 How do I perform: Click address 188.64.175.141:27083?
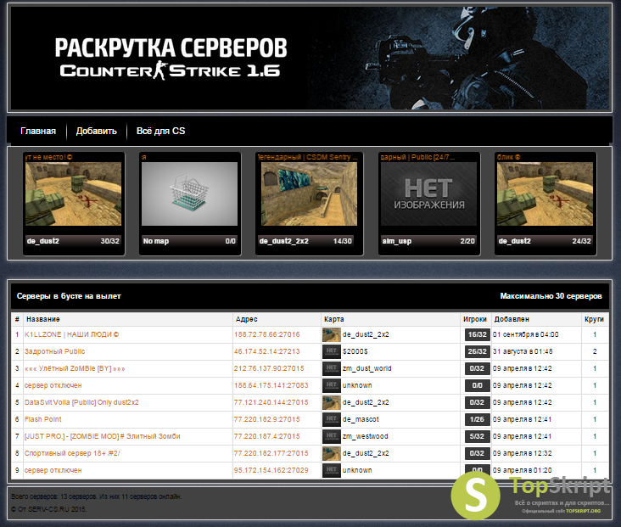point(271,385)
